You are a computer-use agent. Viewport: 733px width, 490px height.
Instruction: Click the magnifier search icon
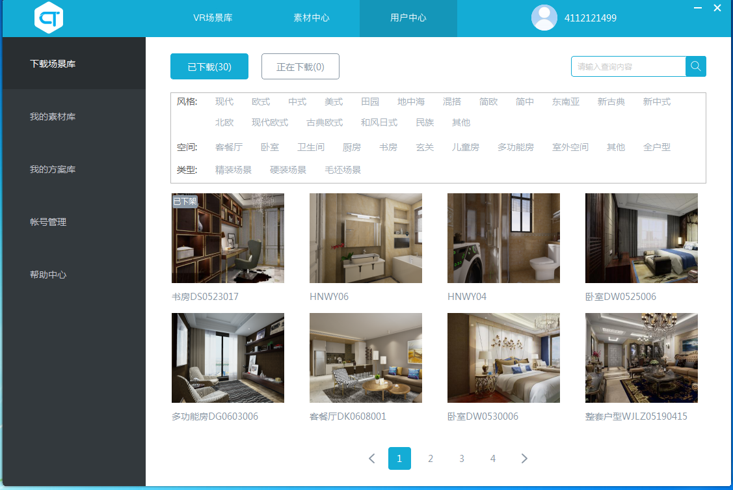point(695,66)
